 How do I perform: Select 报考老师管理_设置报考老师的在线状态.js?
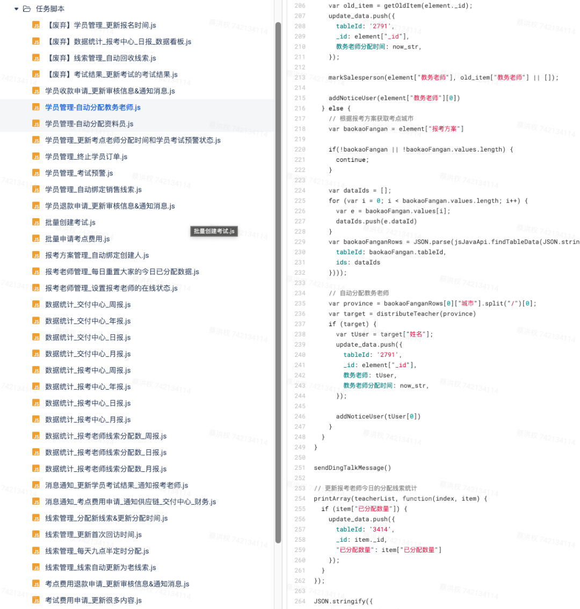(x=111, y=288)
